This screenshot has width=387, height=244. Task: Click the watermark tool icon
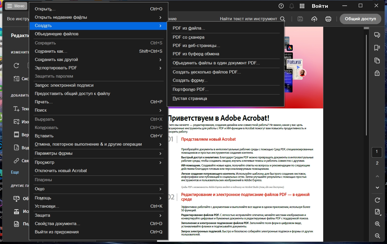pyautogui.click(x=16, y=148)
